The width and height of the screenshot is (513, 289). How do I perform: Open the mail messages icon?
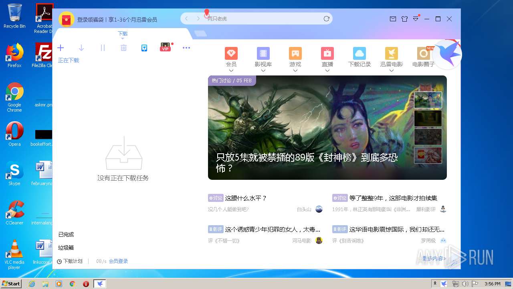tap(393, 19)
